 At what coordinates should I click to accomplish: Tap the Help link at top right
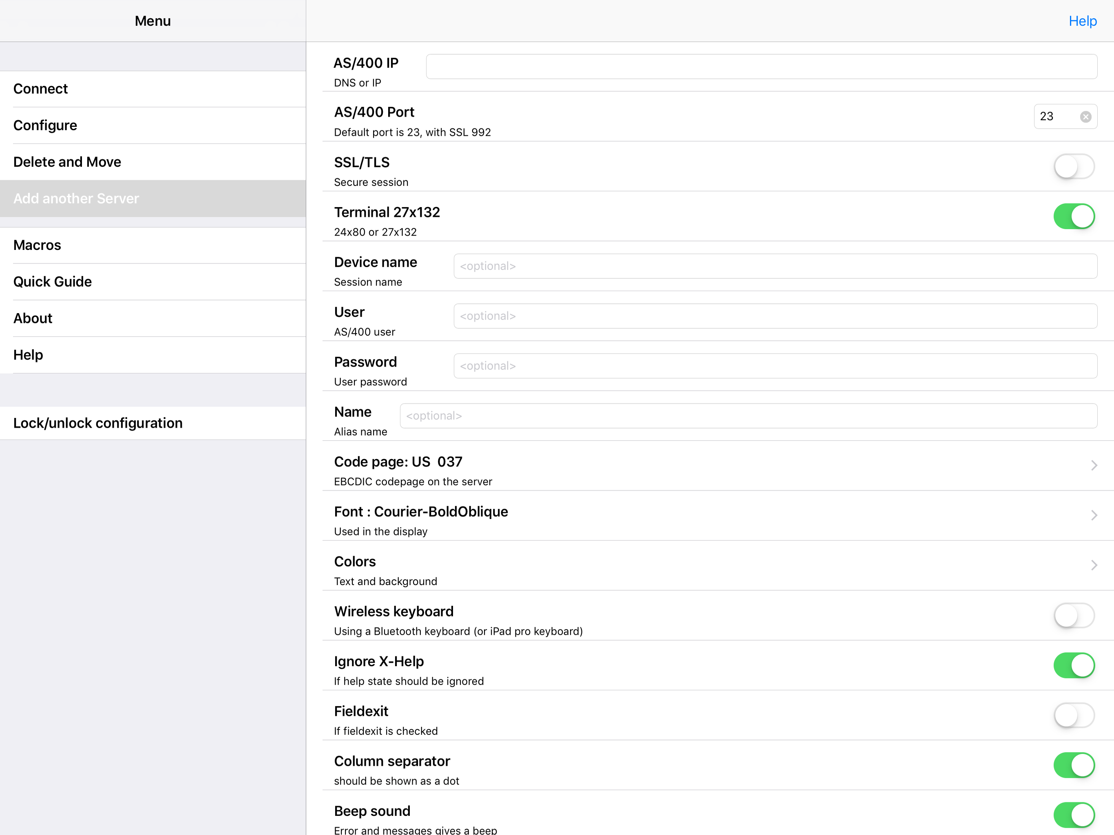[x=1082, y=21]
